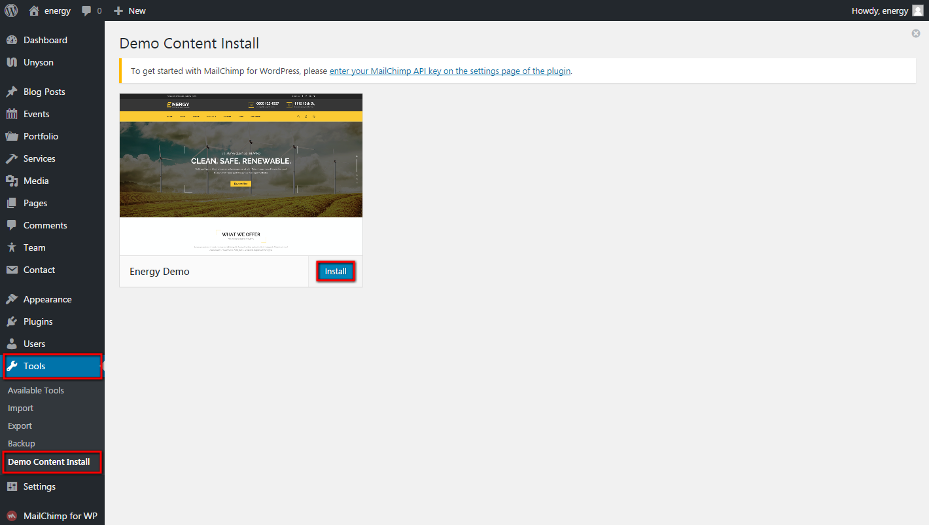This screenshot has height=525, width=929.
Task: Click the Dashboard gauge icon
Action: pos(12,40)
